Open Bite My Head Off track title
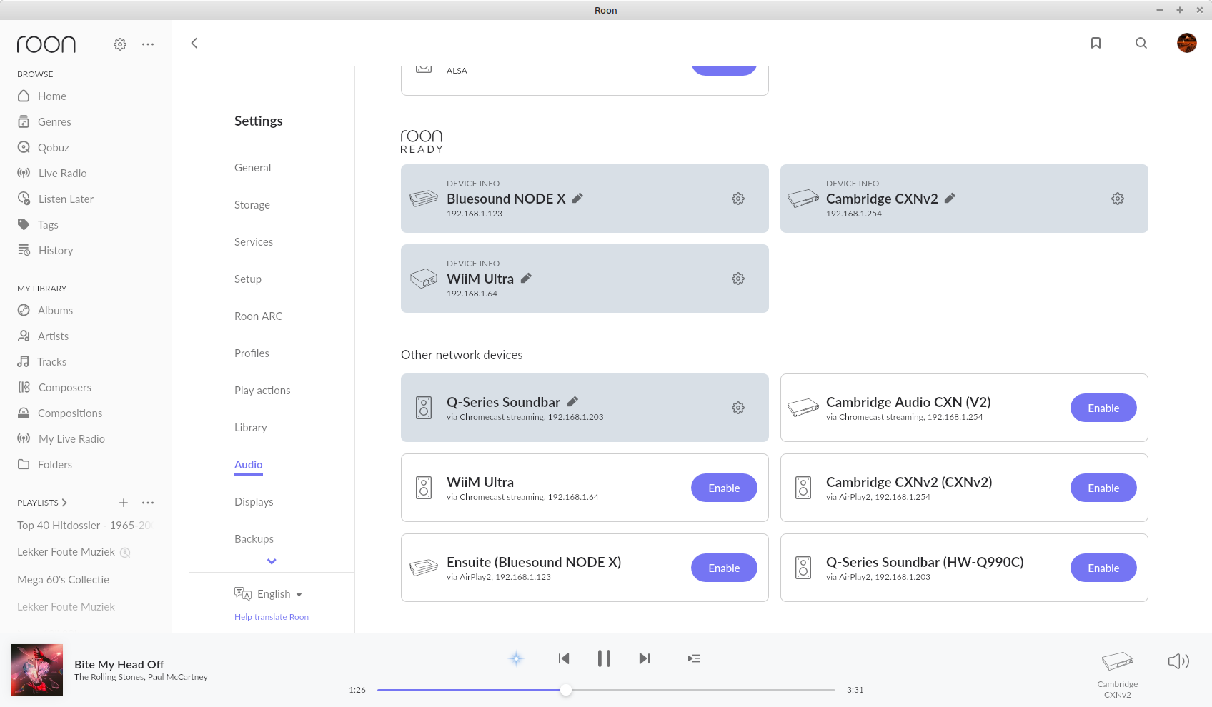The image size is (1212, 707). 119,664
